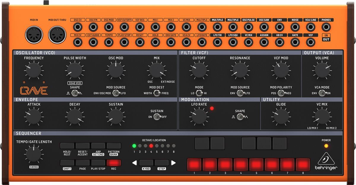Click the VCF output jack
This screenshot has height=185, width=356.
(310, 42)
